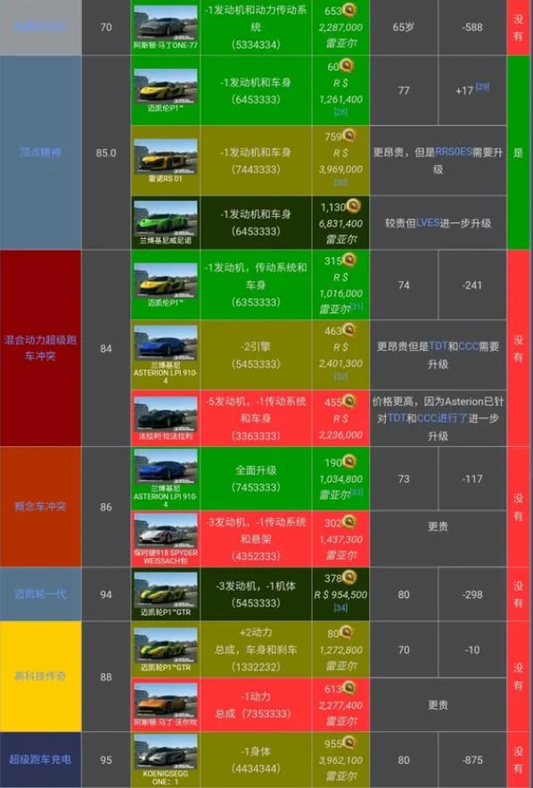Click the gold coin icon beside 955
Viewport: 533px width, 788px height.
pos(349,743)
